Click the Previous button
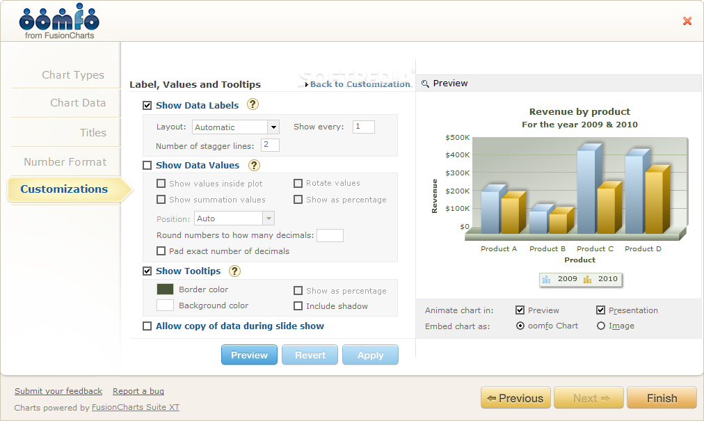 (515, 398)
